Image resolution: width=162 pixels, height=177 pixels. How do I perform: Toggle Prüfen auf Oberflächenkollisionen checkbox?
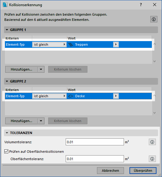tap(6, 151)
